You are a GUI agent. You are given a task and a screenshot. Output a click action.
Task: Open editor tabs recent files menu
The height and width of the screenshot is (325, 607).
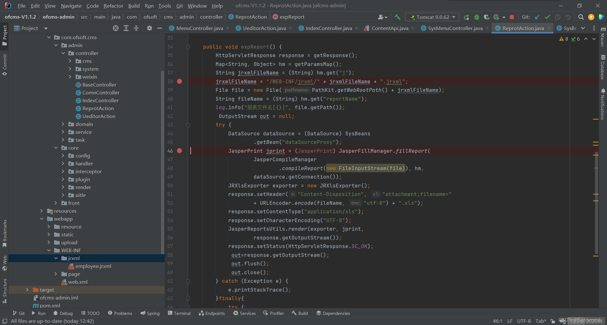tap(594, 28)
